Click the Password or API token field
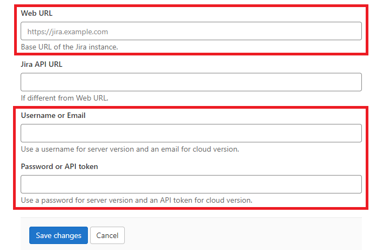 point(191,184)
